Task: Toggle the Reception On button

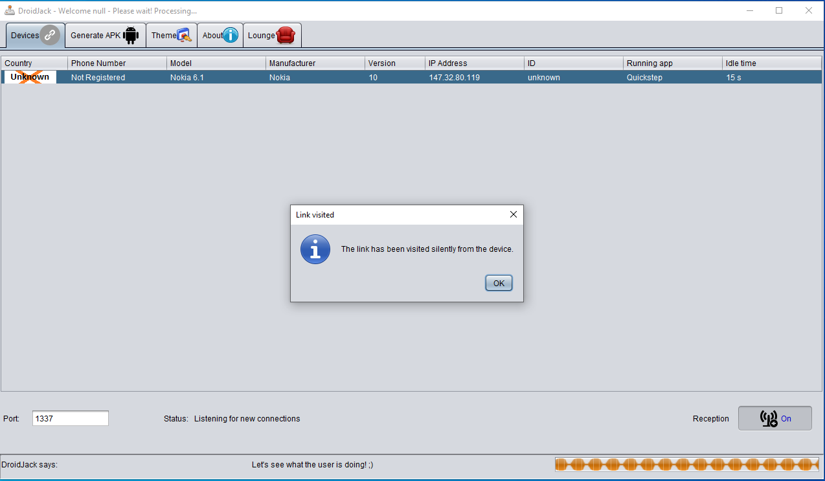Action: click(774, 418)
